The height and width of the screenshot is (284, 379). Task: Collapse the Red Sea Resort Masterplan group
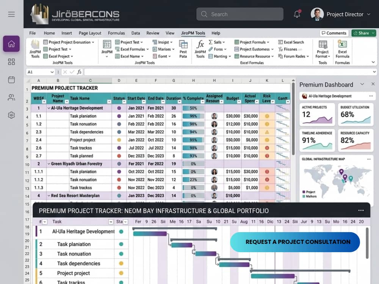tap(49, 196)
